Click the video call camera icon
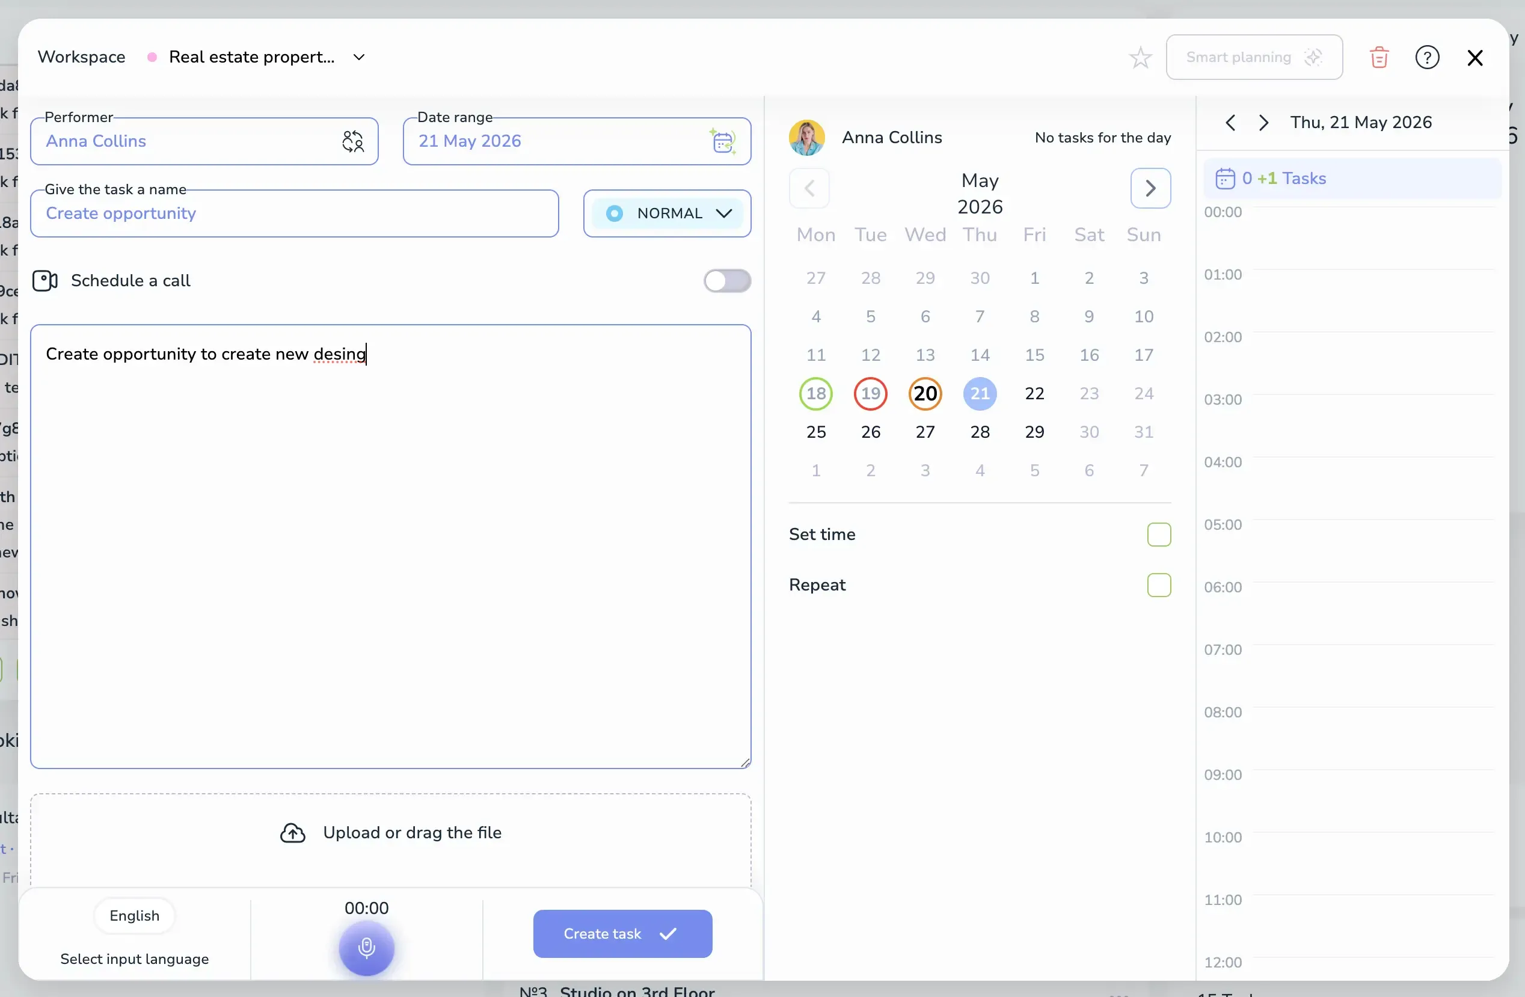Viewport: 1525px width, 997px height. pos(45,281)
